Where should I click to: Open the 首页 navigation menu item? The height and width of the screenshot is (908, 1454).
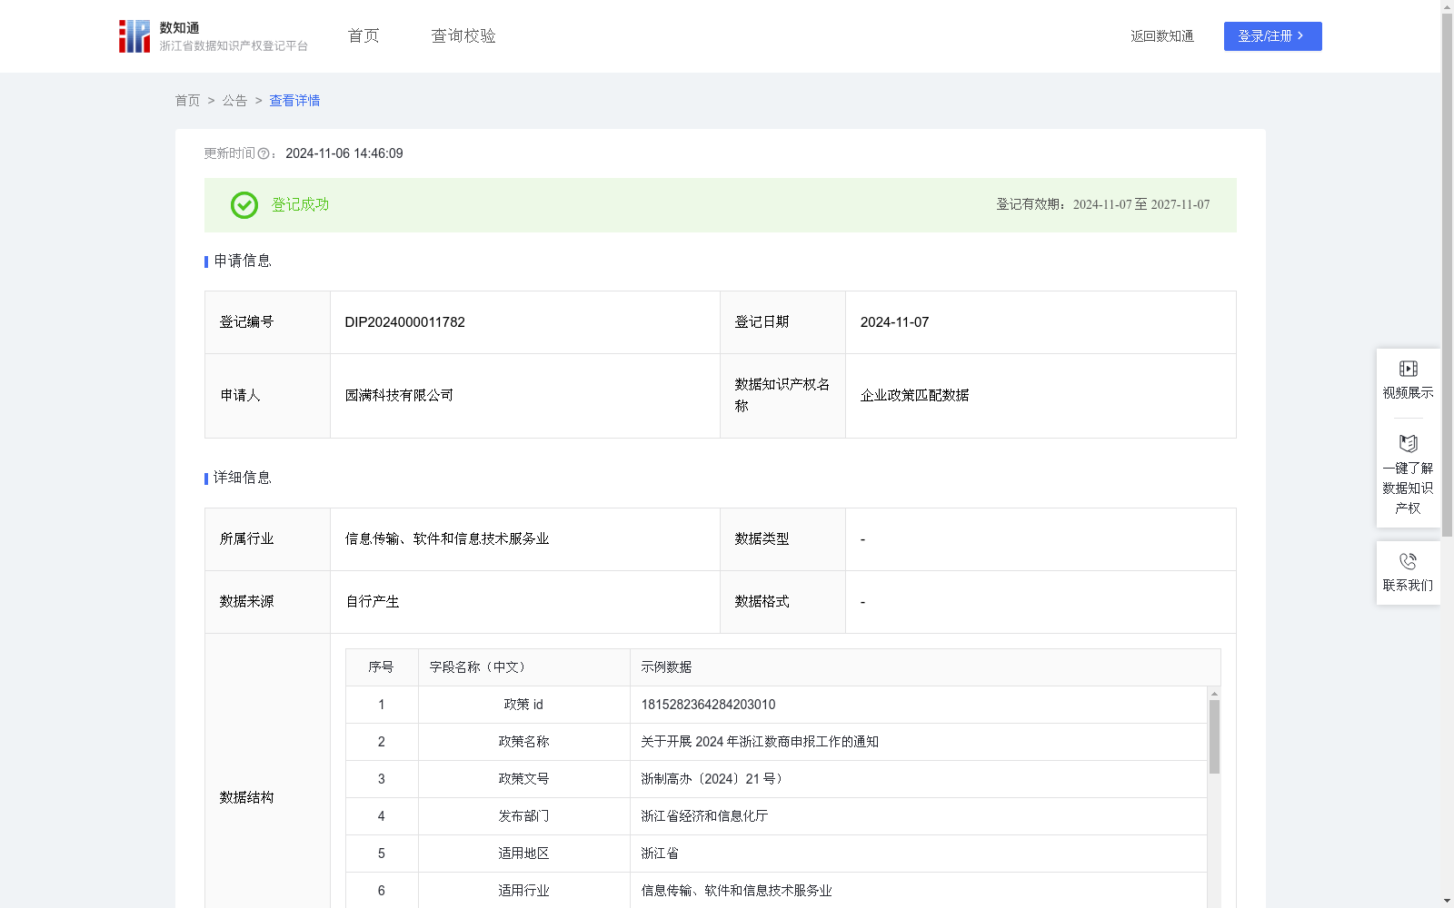pos(363,36)
